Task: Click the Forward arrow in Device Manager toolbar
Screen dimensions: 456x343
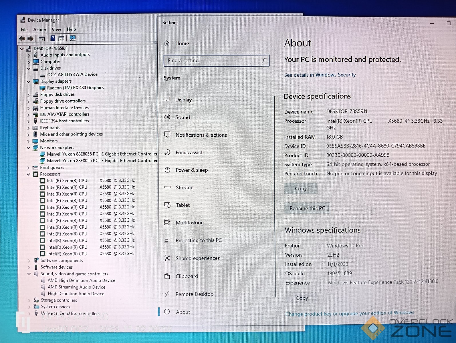Action: click(x=30, y=38)
